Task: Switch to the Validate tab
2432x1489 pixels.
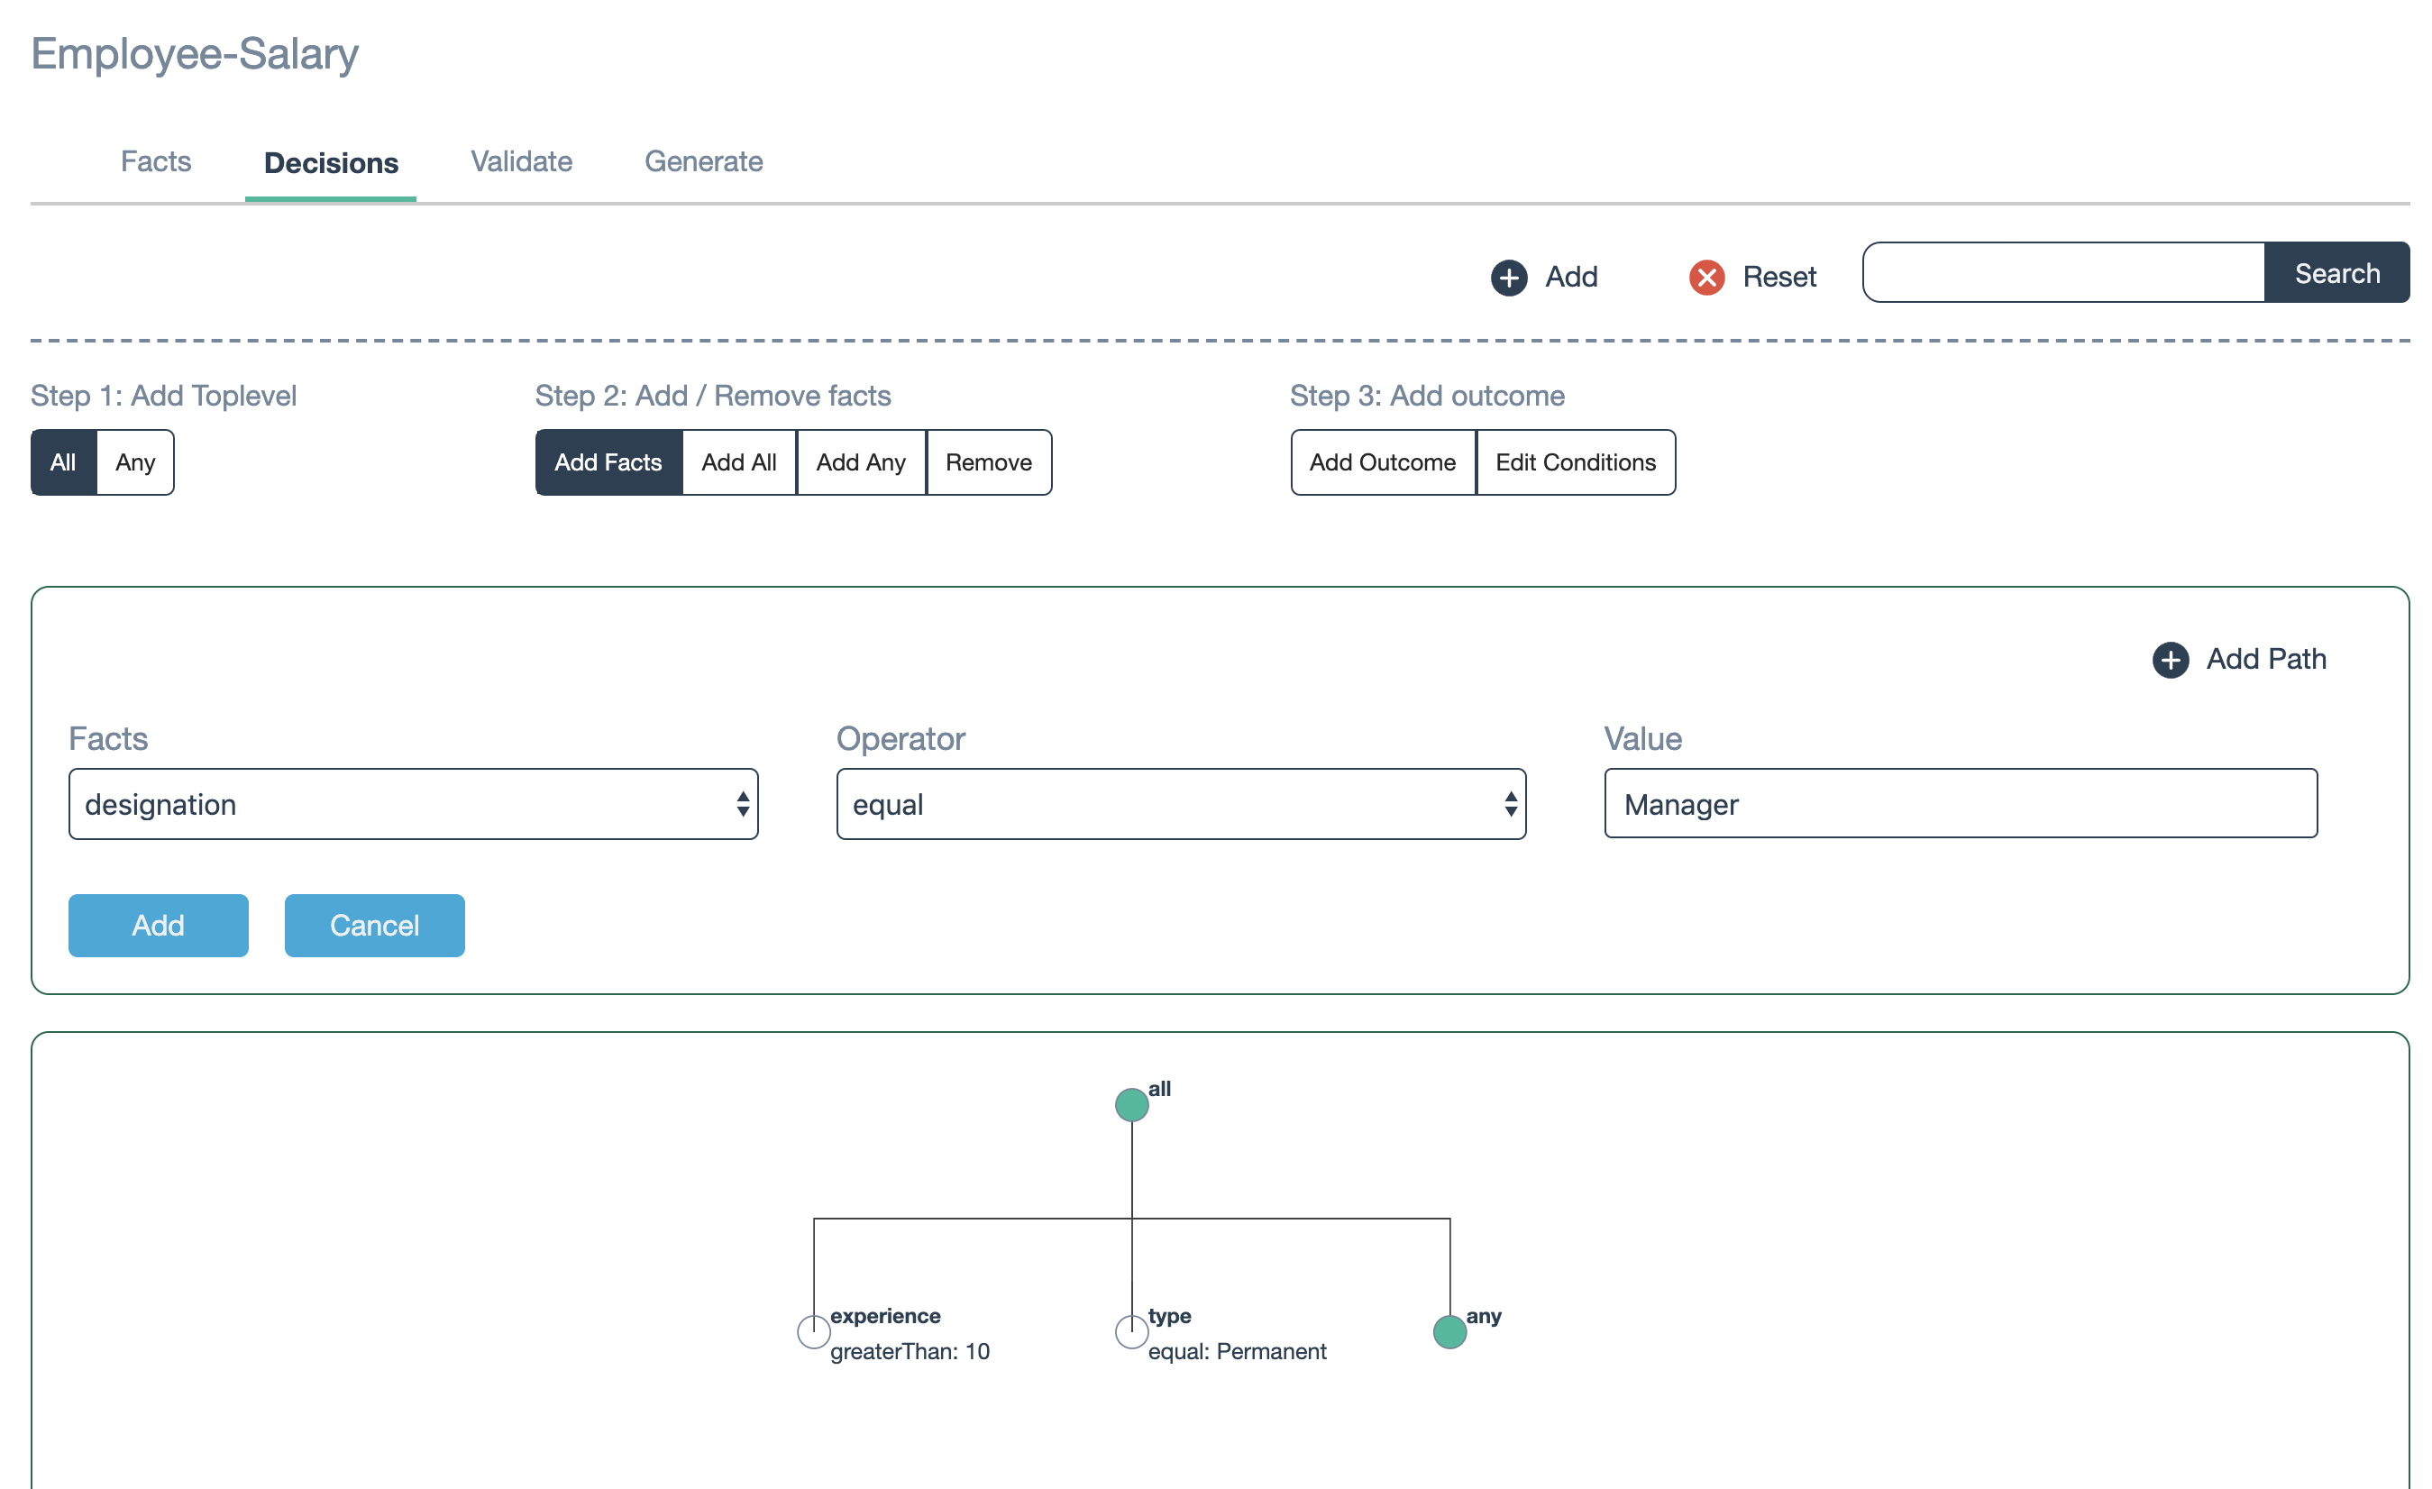Action: [x=523, y=161]
